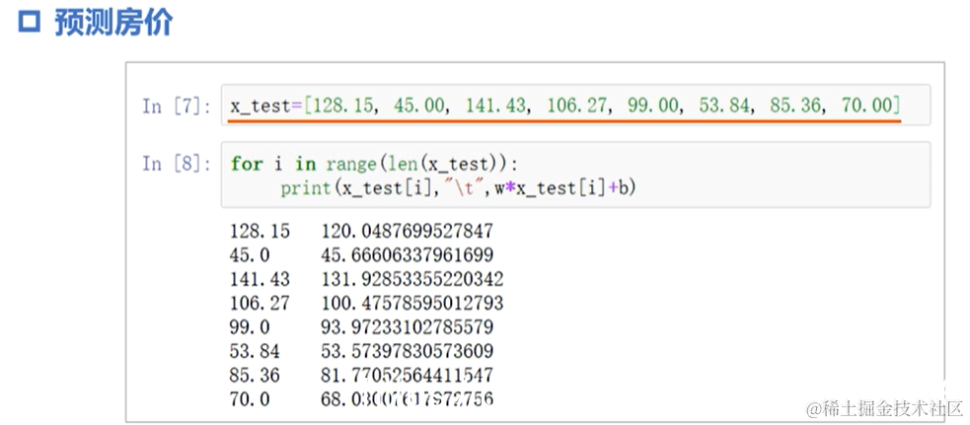The height and width of the screenshot is (425, 970).
Task: Click prediction "131.92853355220342"
Action: point(412,279)
